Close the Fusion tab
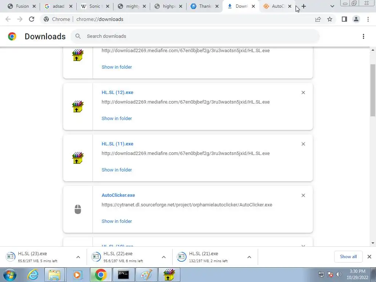The height and width of the screenshot is (282, 376). pyautogui.click(x=34, y=7)
